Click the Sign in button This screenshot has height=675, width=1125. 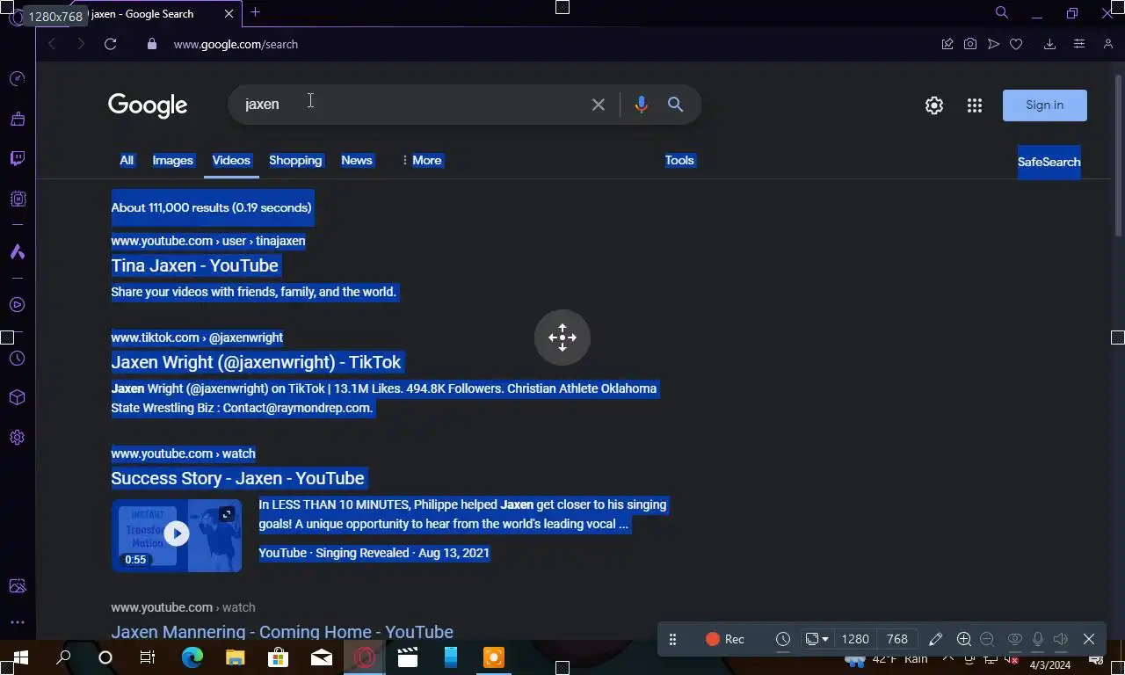point(1045,105)
